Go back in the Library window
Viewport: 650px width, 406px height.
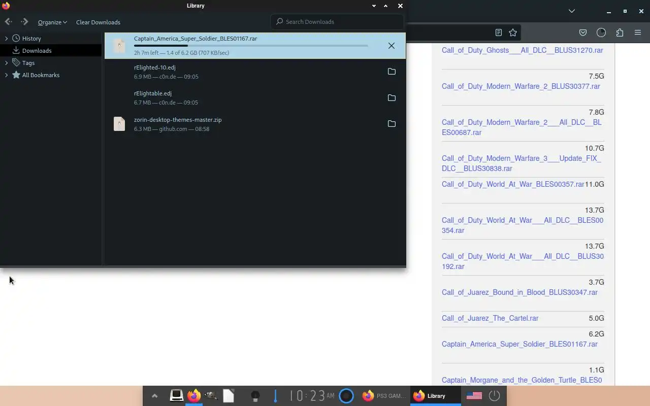point(8,22)
